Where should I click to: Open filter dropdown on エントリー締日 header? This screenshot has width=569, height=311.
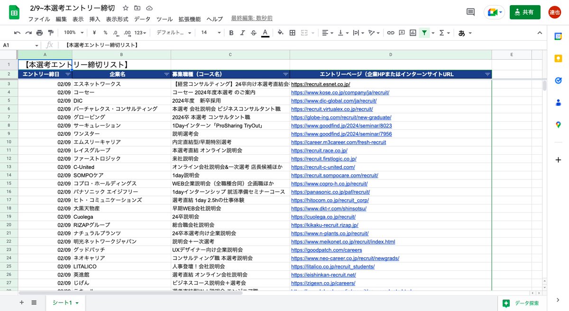pos(68,74)
